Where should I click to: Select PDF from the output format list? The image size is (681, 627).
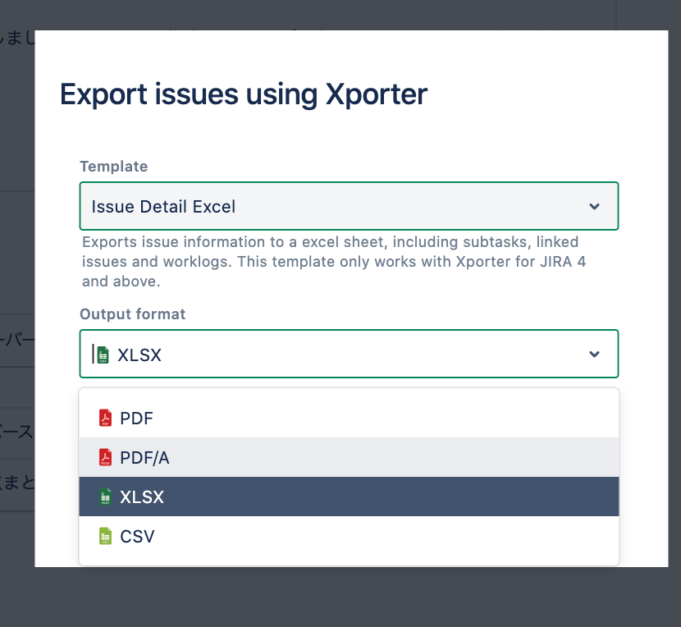(x=349, y=418)
